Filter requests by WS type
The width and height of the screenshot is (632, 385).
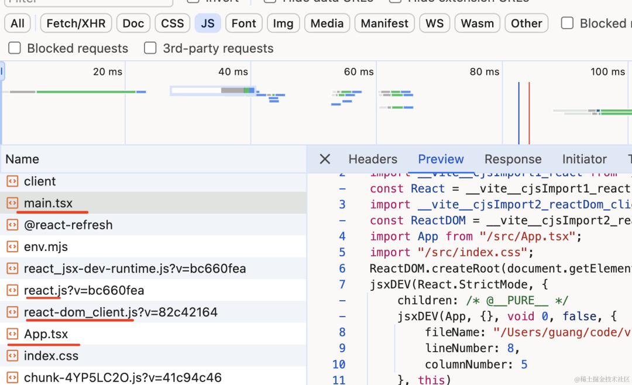(434, 23)
